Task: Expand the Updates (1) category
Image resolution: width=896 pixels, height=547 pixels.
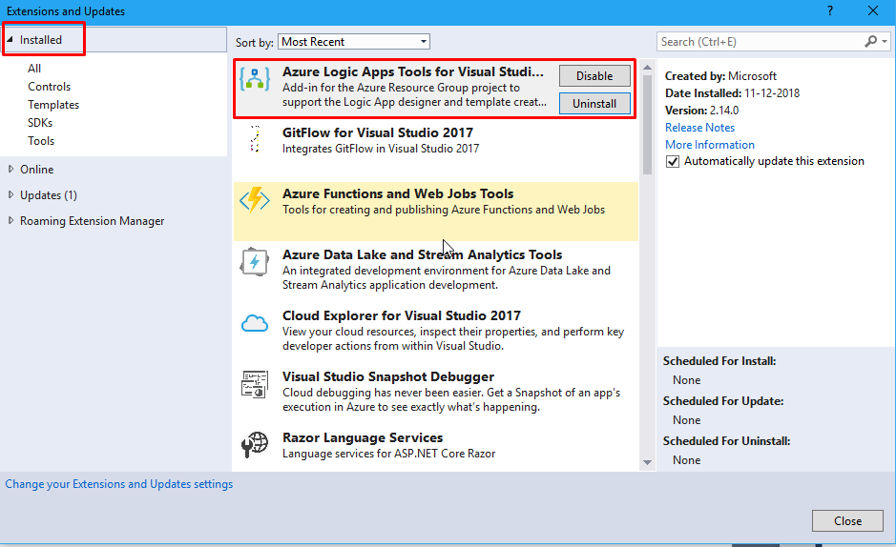Action: click(x=10, y=194)
